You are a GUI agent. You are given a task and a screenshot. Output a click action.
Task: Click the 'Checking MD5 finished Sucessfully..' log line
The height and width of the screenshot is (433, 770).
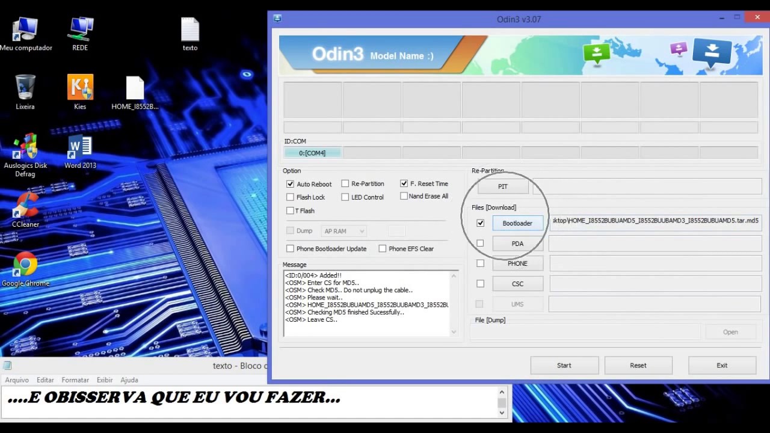pyautogui.click(x=344, y=312)
